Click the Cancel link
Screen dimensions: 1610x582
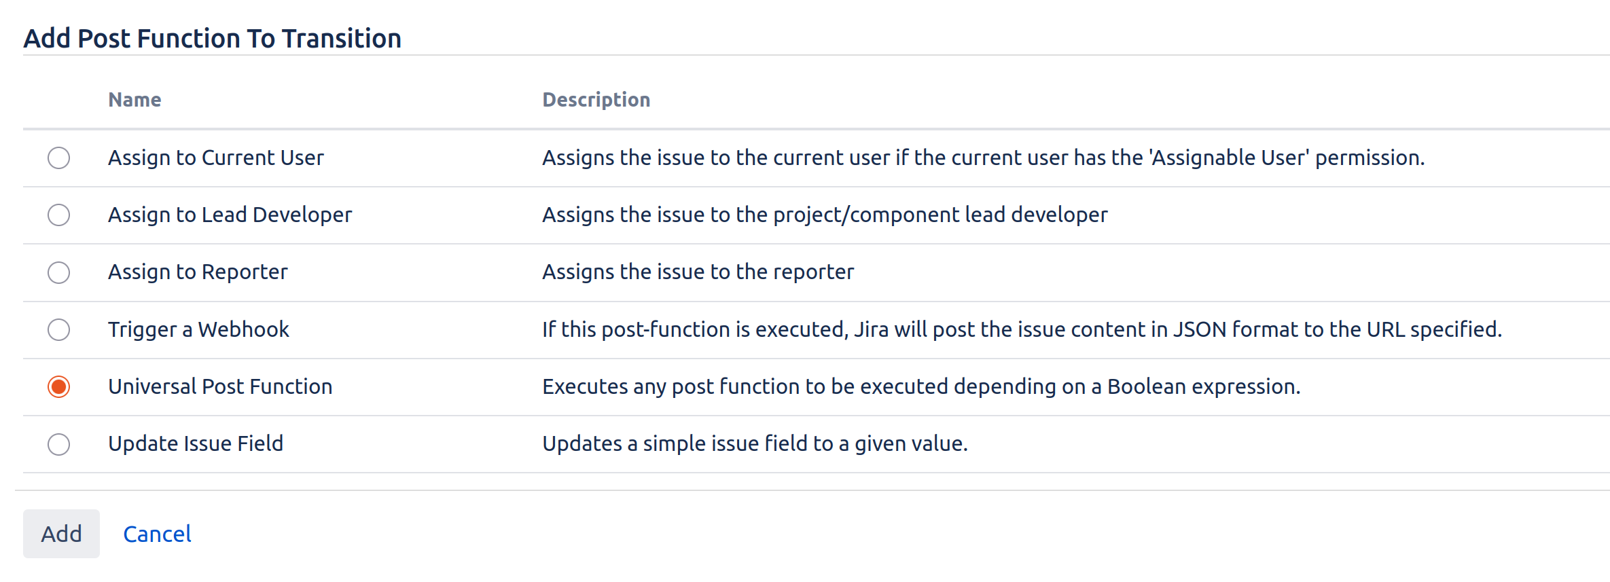157,534
